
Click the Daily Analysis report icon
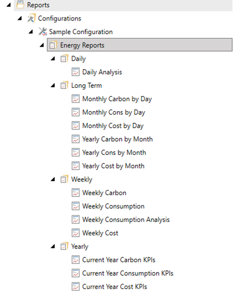75,72
